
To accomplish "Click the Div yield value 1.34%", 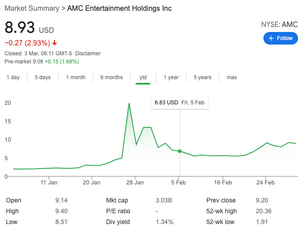I will pyautogui.click(x=164, y=222).
